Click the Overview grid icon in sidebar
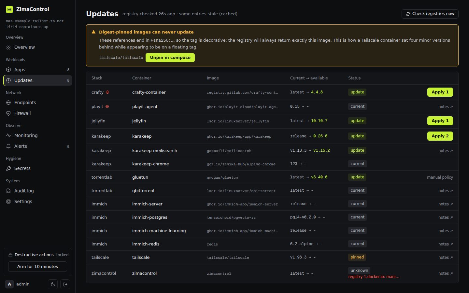Viewport: 469px width, 293px height. point(8,48)
